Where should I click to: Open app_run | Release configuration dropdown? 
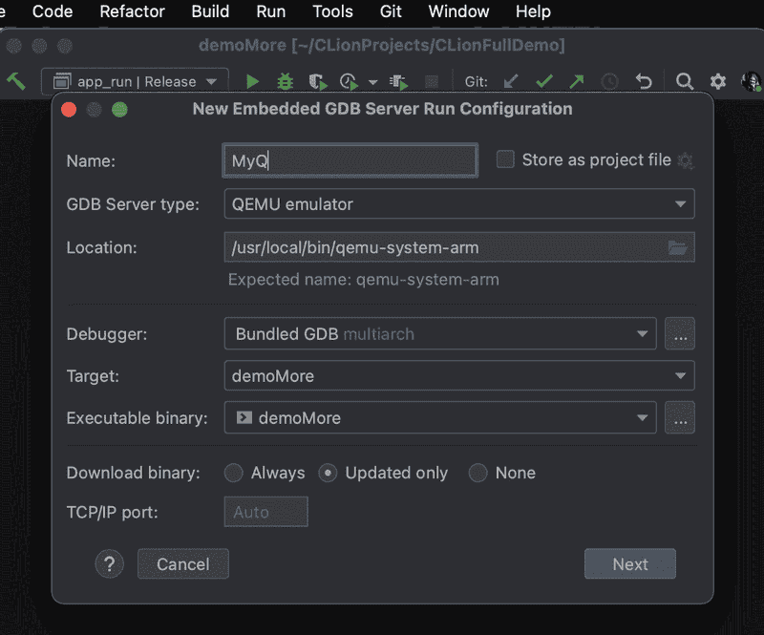pos(135,81)
